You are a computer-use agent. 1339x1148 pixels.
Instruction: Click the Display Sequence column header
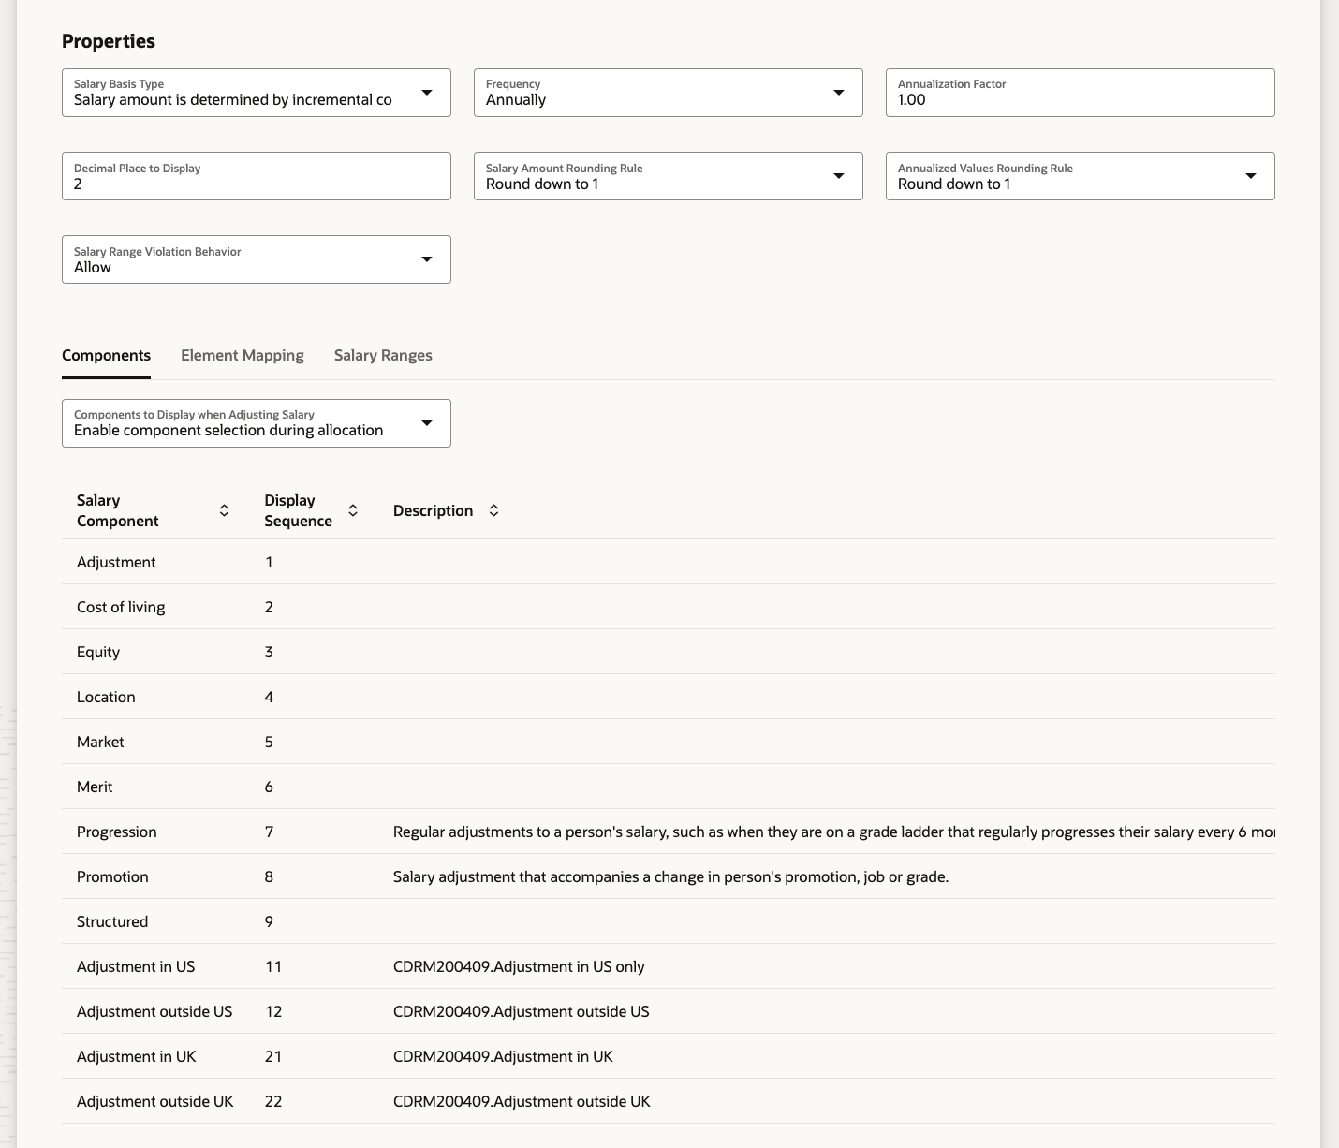pyautogui.click(x=298, y=510)
